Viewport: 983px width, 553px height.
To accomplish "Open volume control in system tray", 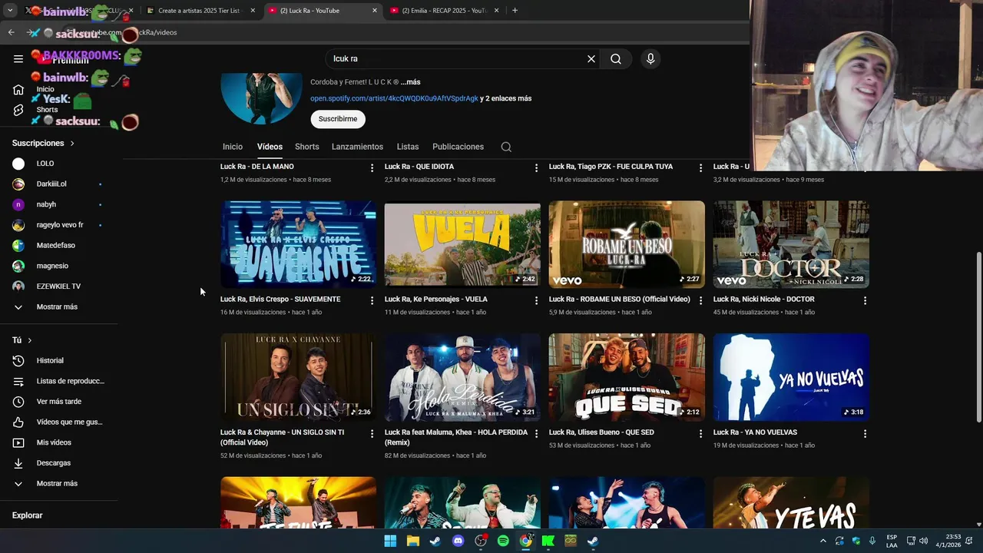I will tap(923, 541).
